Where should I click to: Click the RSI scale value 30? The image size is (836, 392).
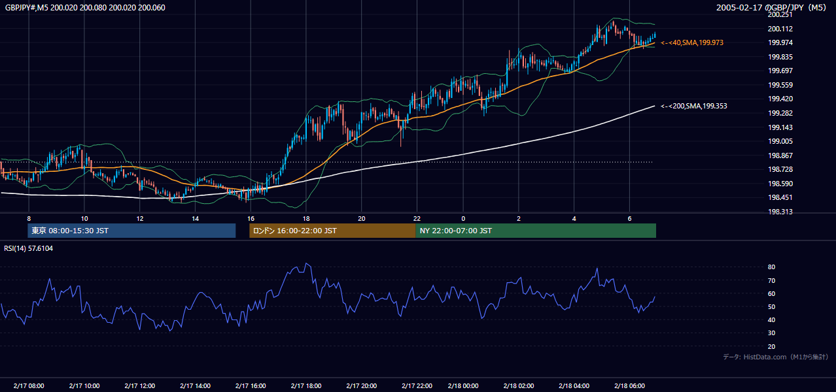[771, 333]
